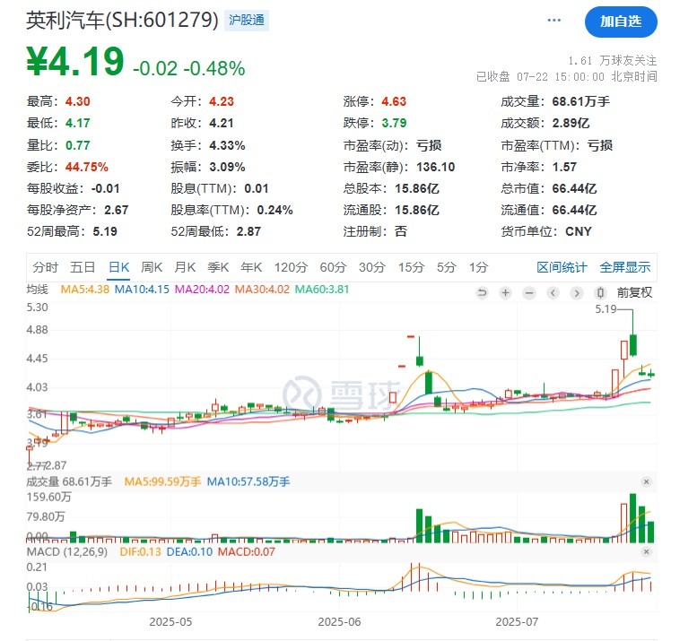Click the 加自选 add-to-watchlist button
The width and height of the screenshot is (697, 641).
(x=621, y=22)
